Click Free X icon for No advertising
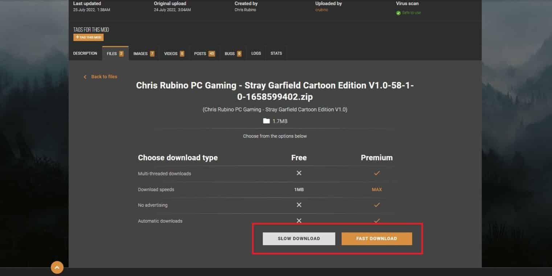 299,205
